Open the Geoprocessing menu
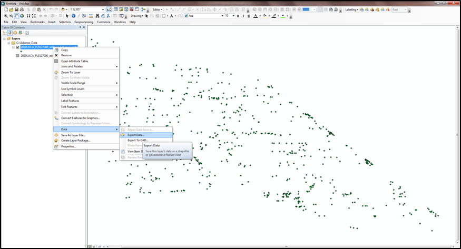 (83, 22)
